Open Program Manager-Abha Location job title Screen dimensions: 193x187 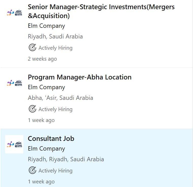(80, 77)
